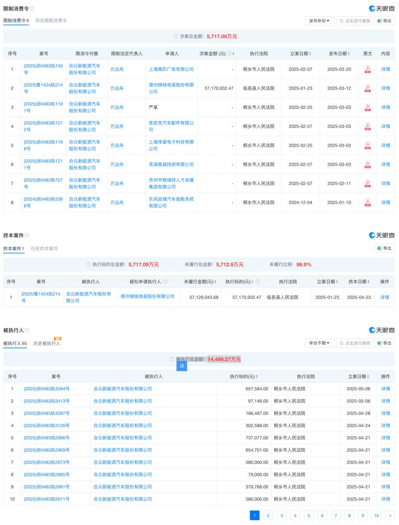Open case (2025)浙0483执3394号
399x525 pixels.
point(46,389)
